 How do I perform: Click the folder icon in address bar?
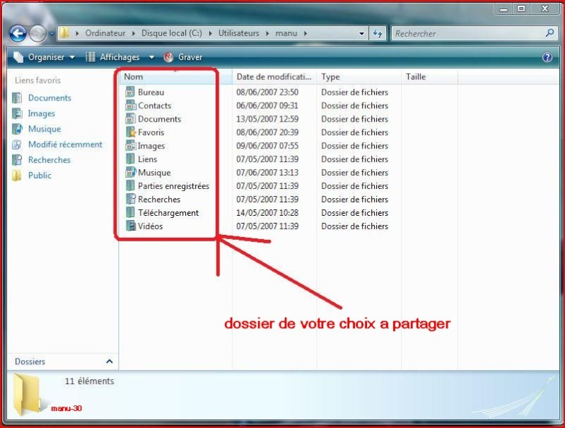pos(64,33)
